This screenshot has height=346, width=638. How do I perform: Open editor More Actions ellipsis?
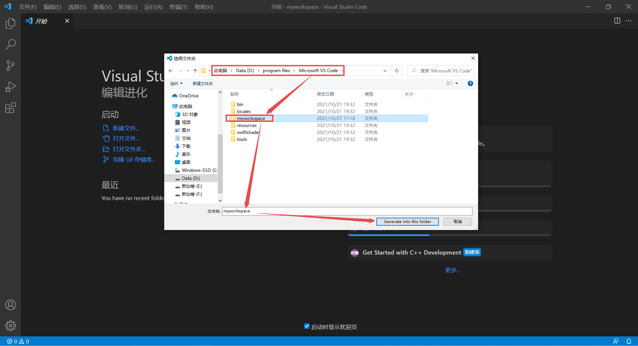[x=628, y=21]
